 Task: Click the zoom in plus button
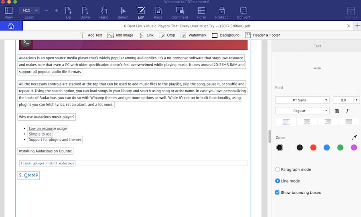coord(57,10)
